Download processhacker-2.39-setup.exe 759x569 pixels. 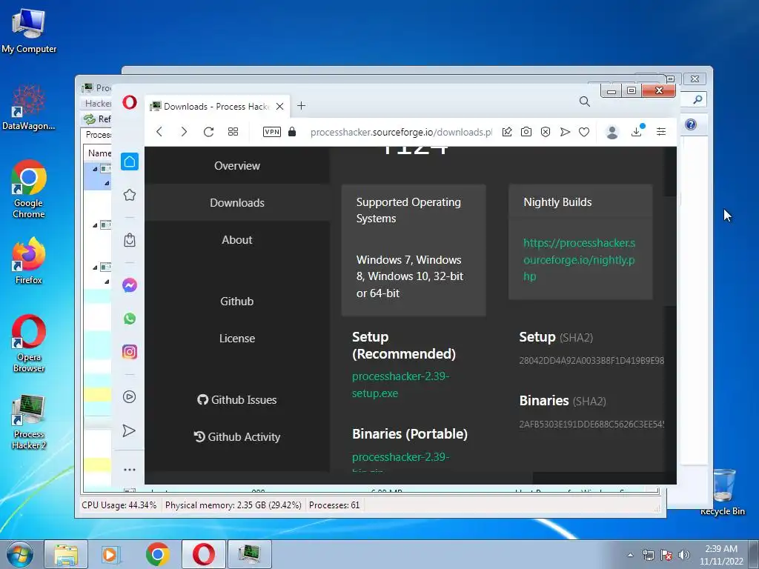(x=400, y=385)
